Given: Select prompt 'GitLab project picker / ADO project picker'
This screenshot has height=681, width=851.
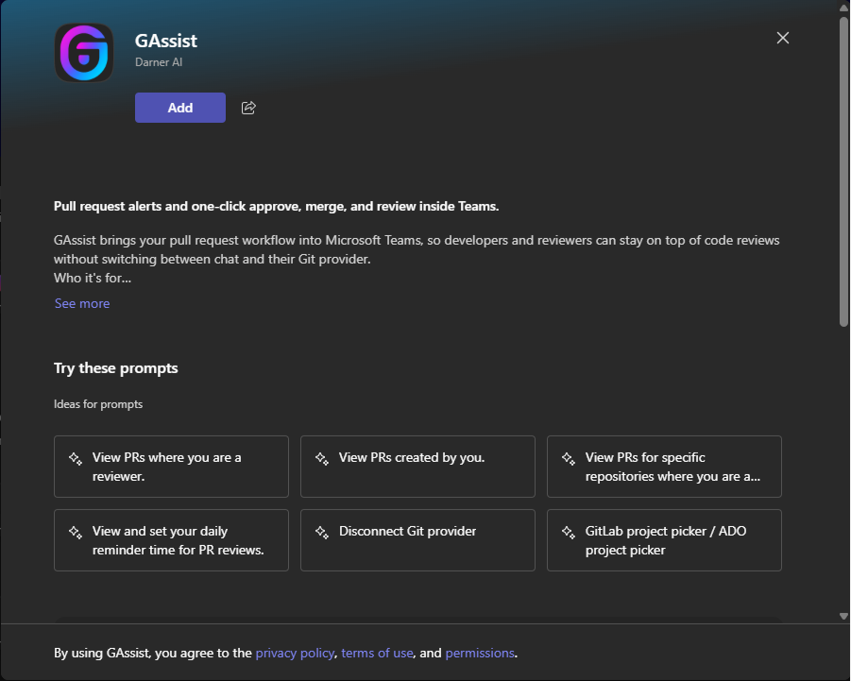Looking at the screenshot, I should tap(664, 540).
